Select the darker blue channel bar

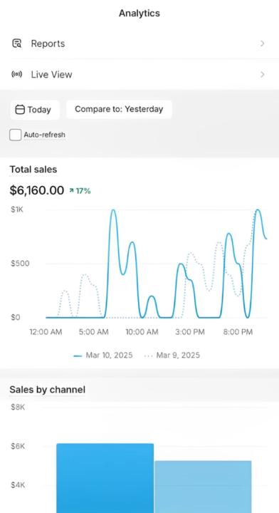coord(105,478)
